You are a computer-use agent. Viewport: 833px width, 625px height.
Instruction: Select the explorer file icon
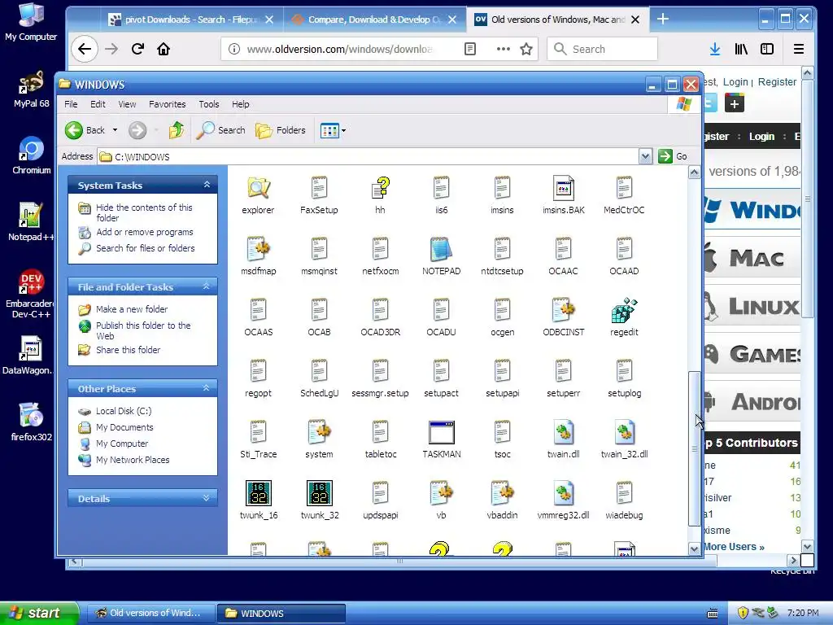click(258, 188)
